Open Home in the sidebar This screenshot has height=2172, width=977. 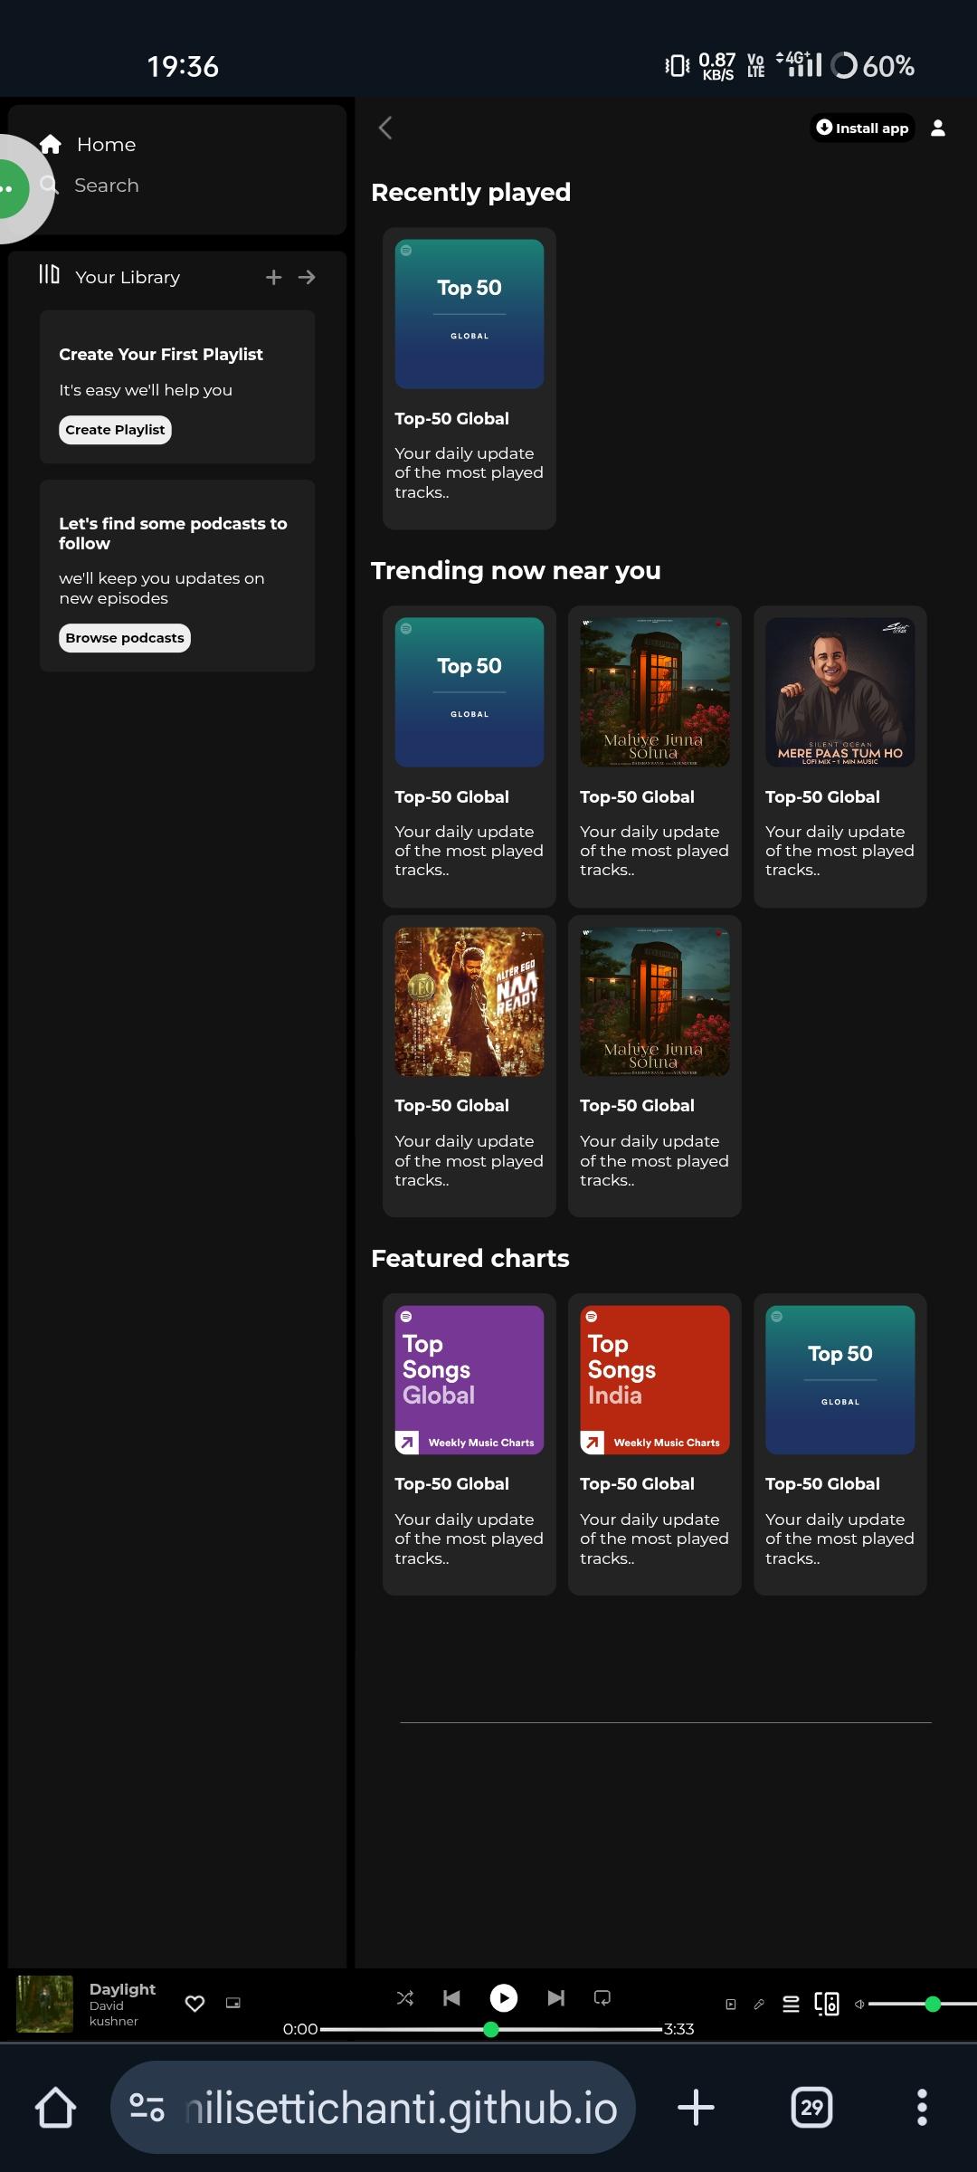point(106,145)
